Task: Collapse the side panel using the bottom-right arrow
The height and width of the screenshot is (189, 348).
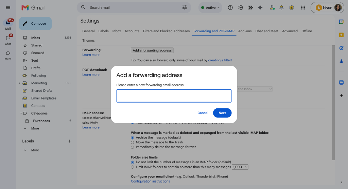Action: [x=341, y=182]
